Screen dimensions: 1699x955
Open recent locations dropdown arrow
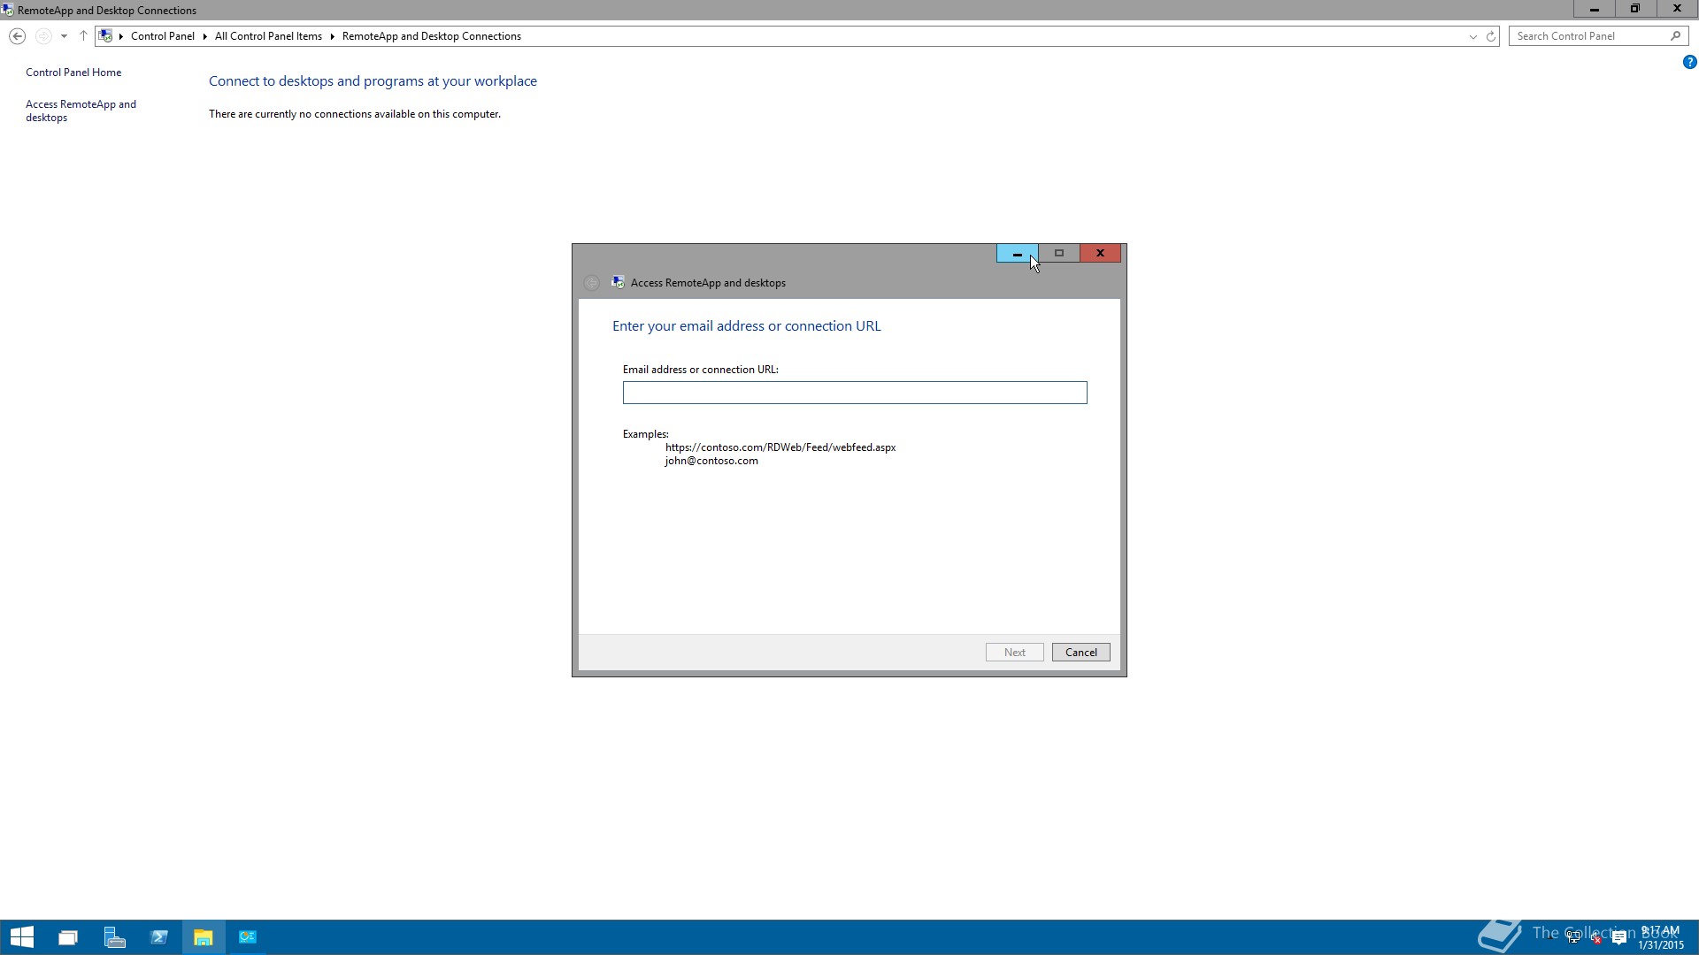tap(64, 36)
